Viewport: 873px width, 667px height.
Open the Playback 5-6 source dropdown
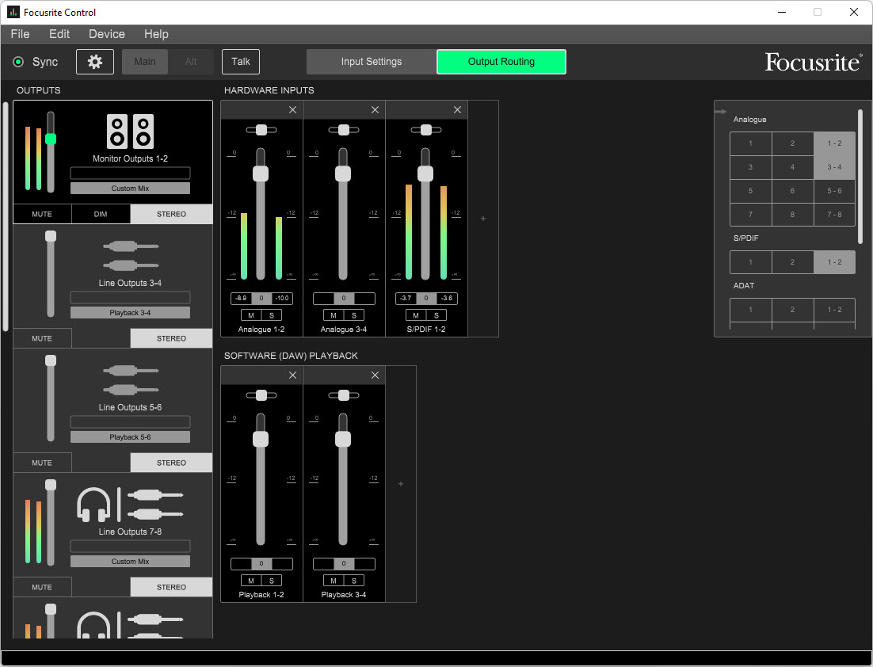point(130,437)
